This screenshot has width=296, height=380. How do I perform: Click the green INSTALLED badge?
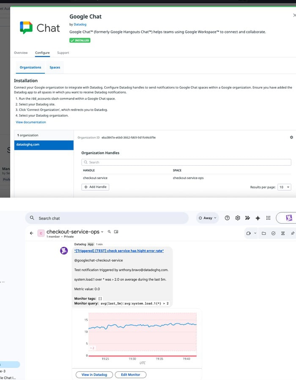80,40
